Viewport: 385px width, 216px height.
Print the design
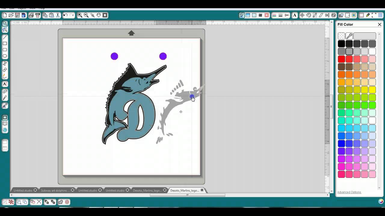pyautogui.click(x=31, y=15)
